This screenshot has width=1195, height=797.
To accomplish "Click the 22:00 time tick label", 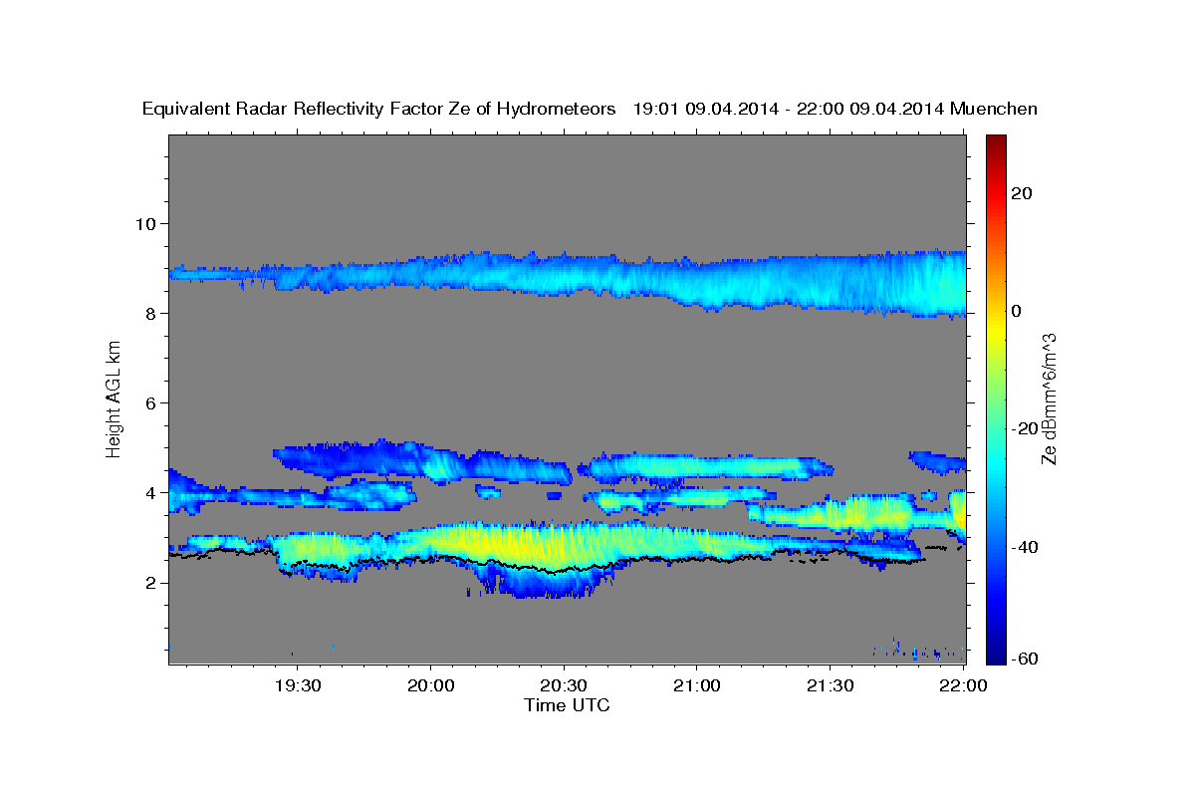I will (x=962, y=685).
